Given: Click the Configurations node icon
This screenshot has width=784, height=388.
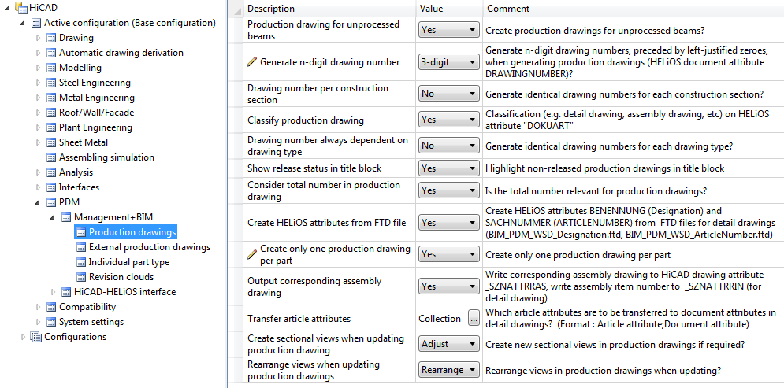Looking at the screenshot, I should [36, 337].
